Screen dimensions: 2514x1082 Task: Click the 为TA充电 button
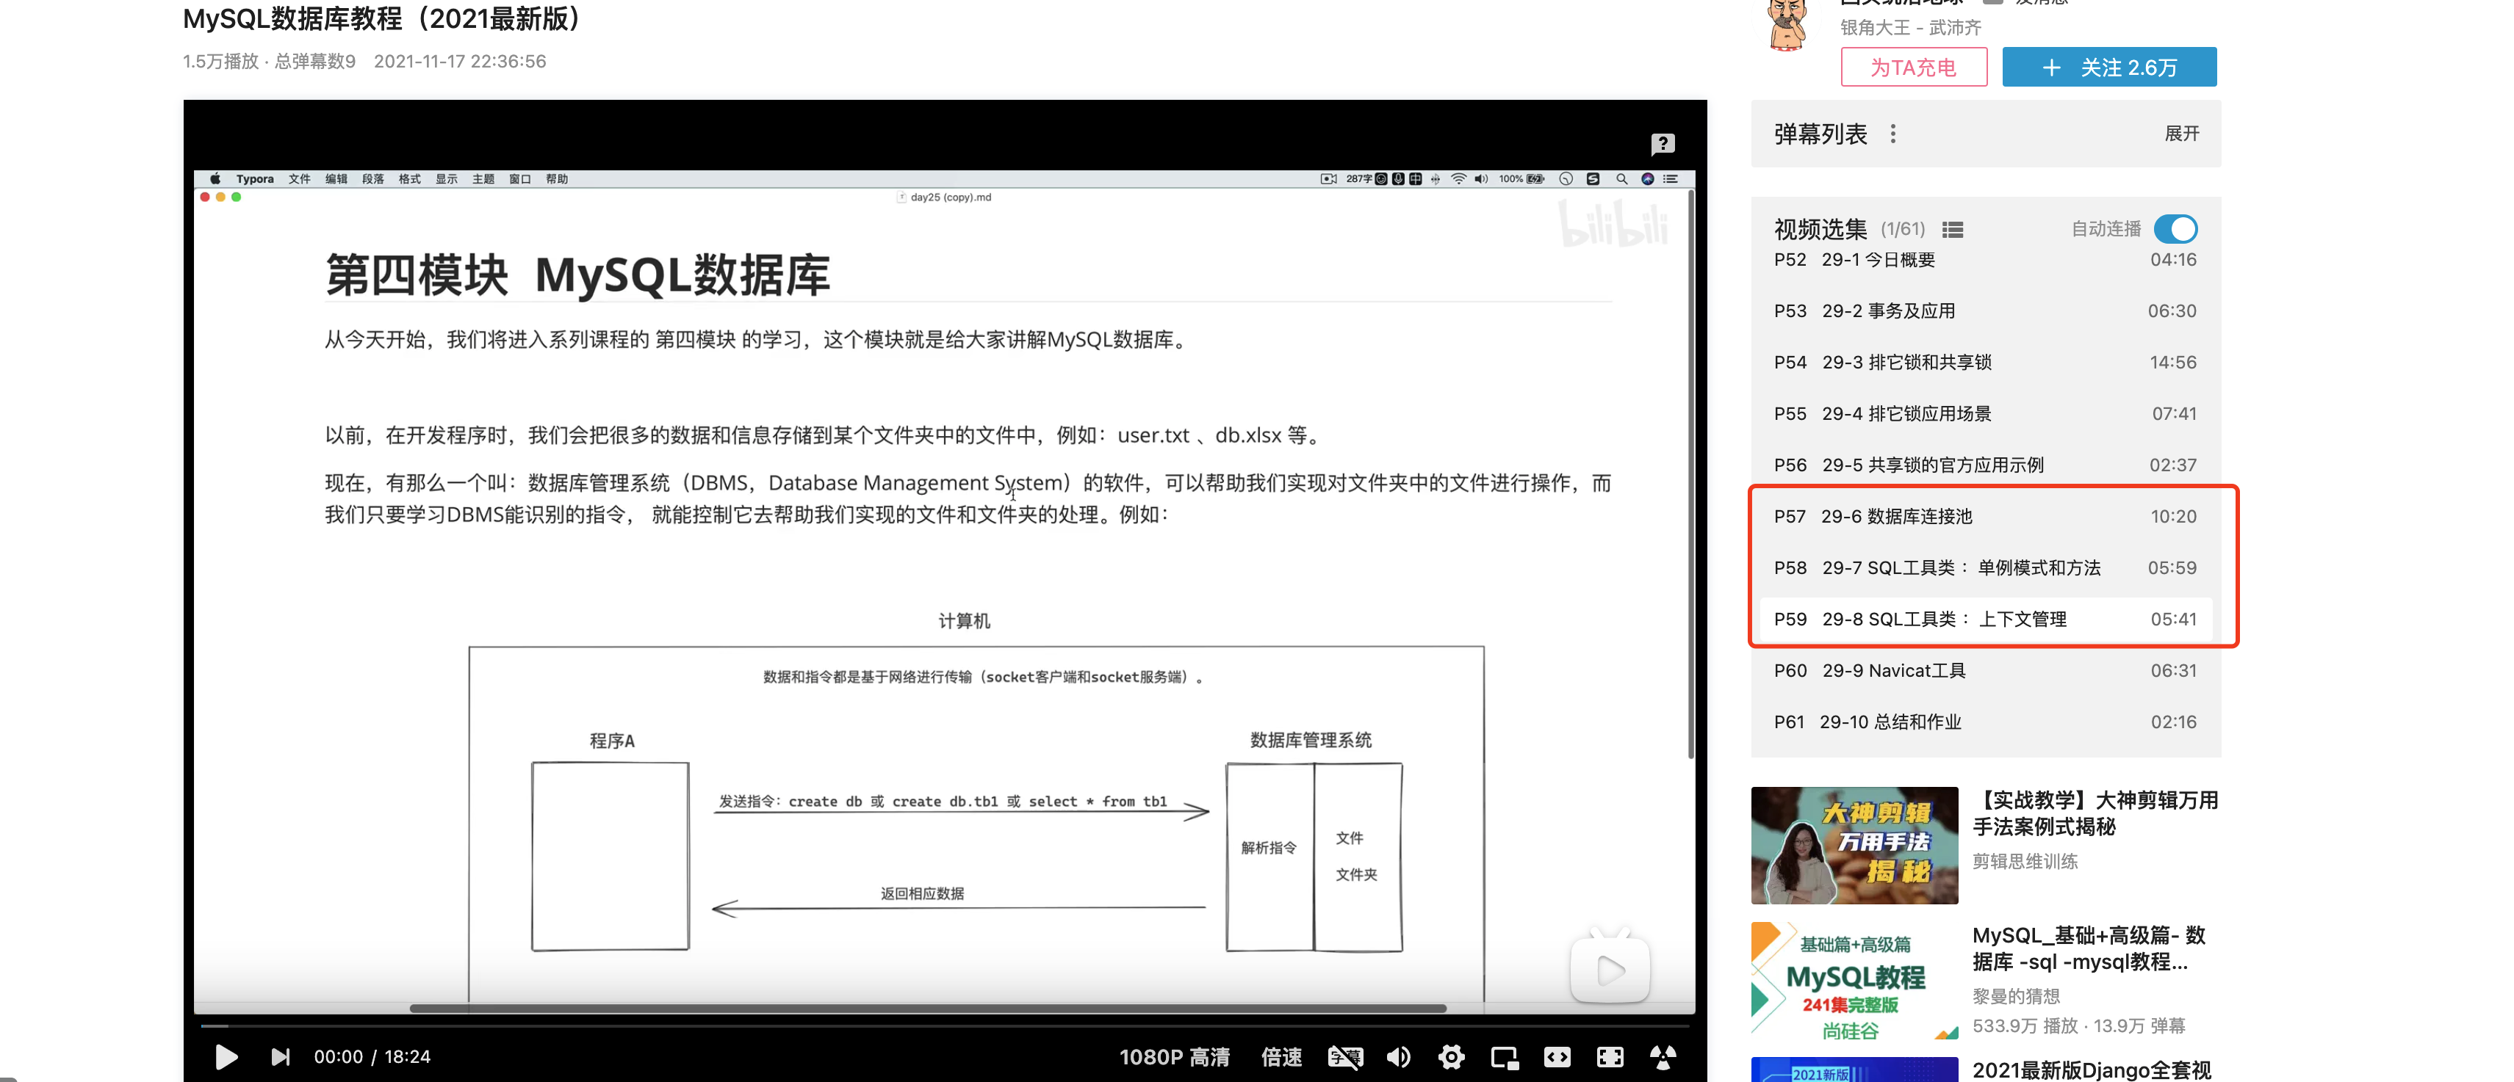(1913, 68)
